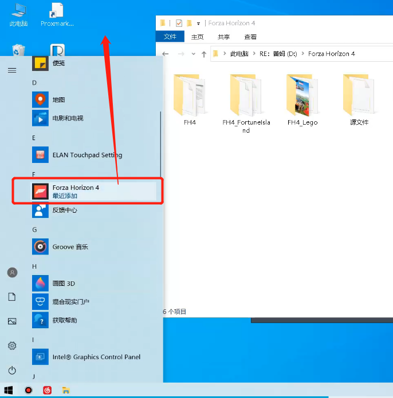Select the FH4 folder
This screenshot has height=398, width=393.
coord(190,100)
